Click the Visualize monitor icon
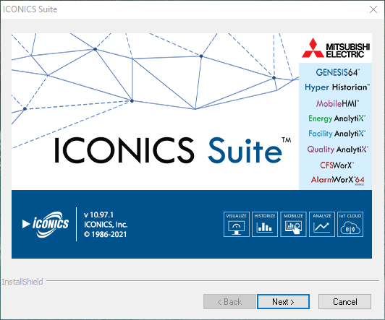 point(237,224)
